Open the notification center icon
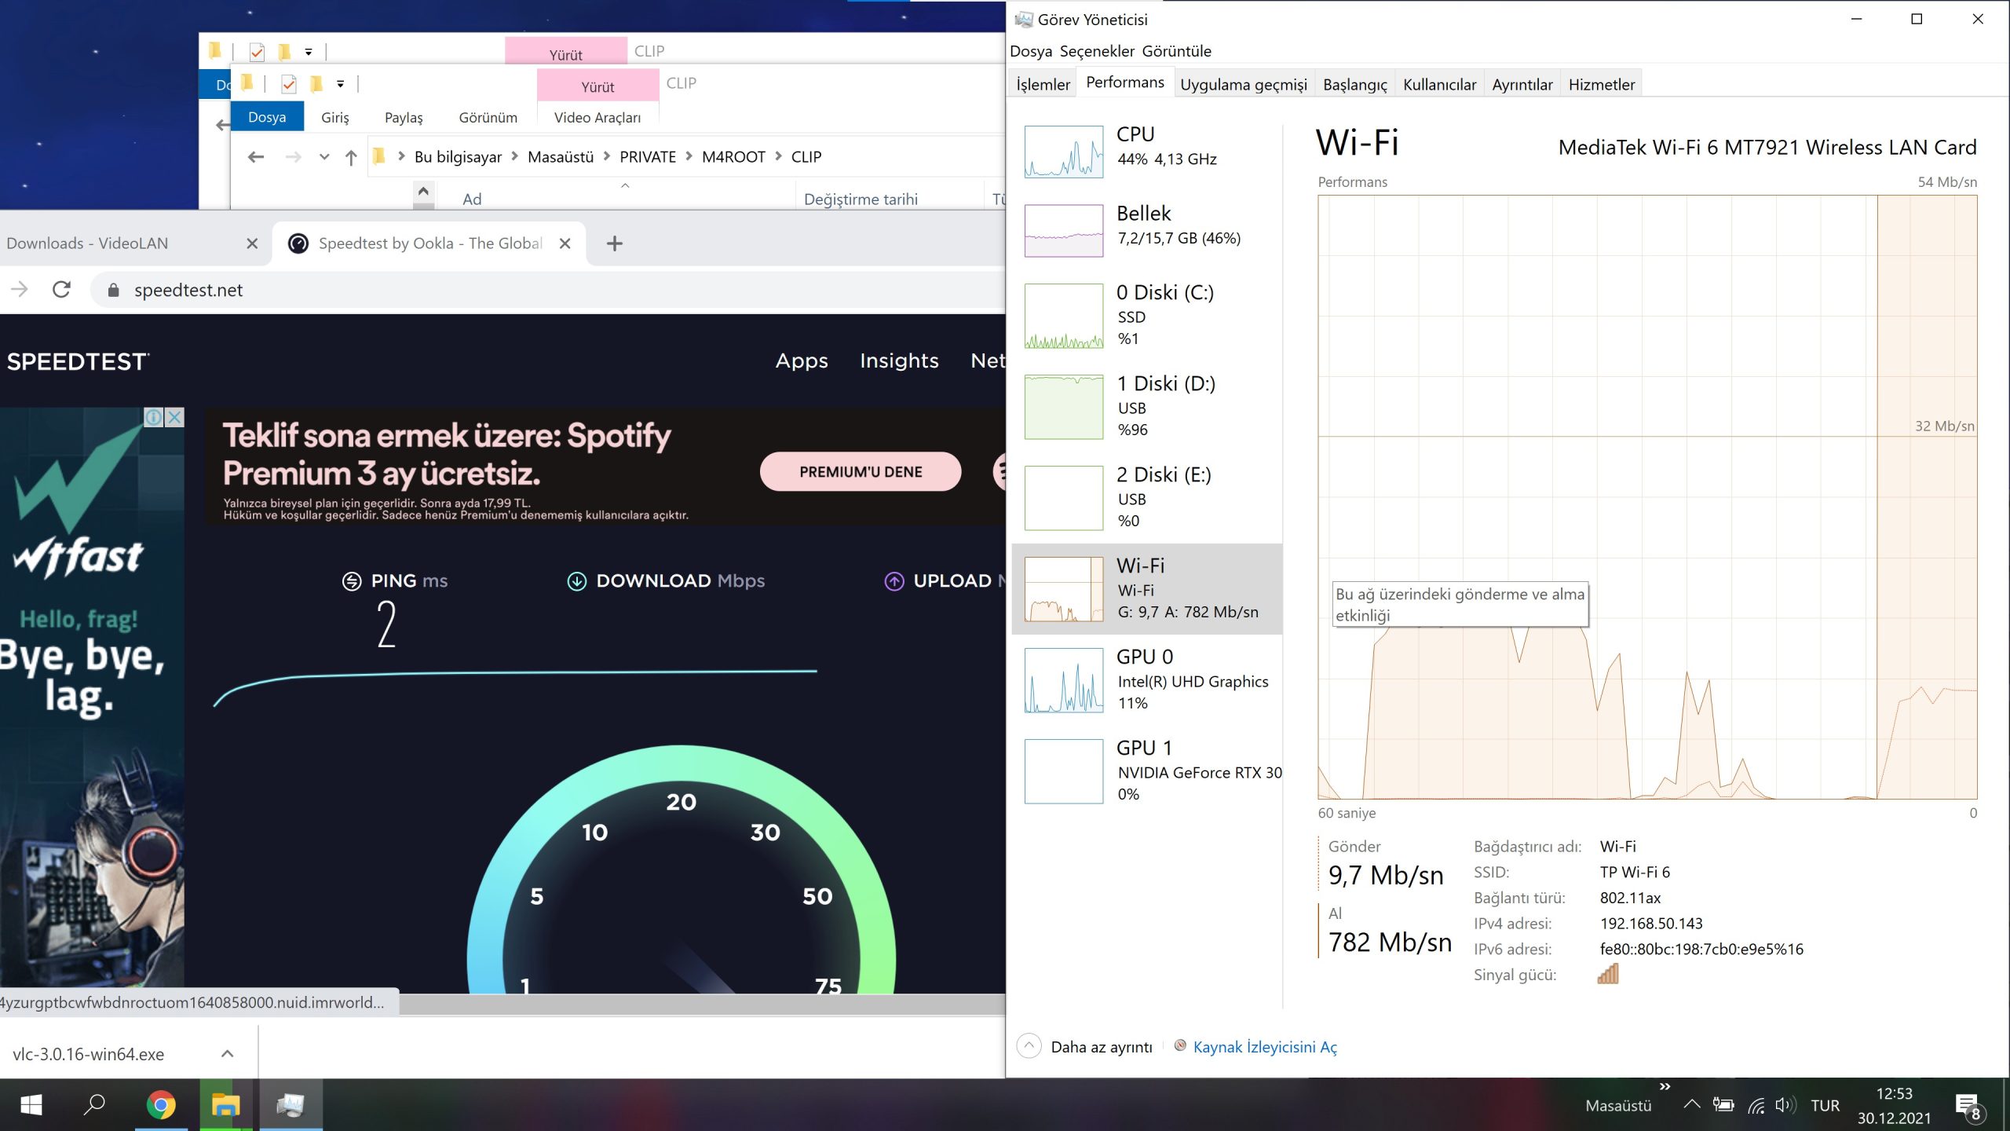Image resolution: width=2010 pixels, height=1131 pixels. 1967,1105
